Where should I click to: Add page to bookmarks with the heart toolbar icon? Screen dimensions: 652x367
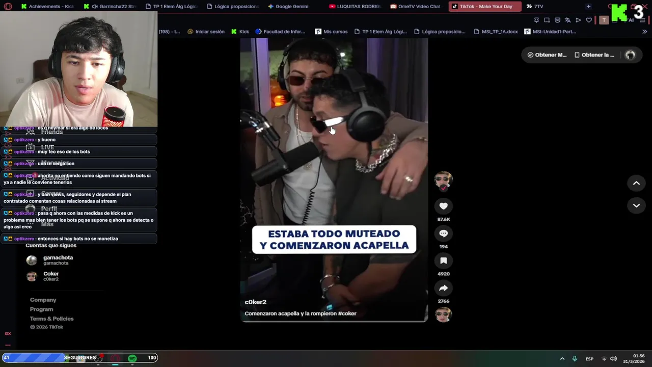589,20
